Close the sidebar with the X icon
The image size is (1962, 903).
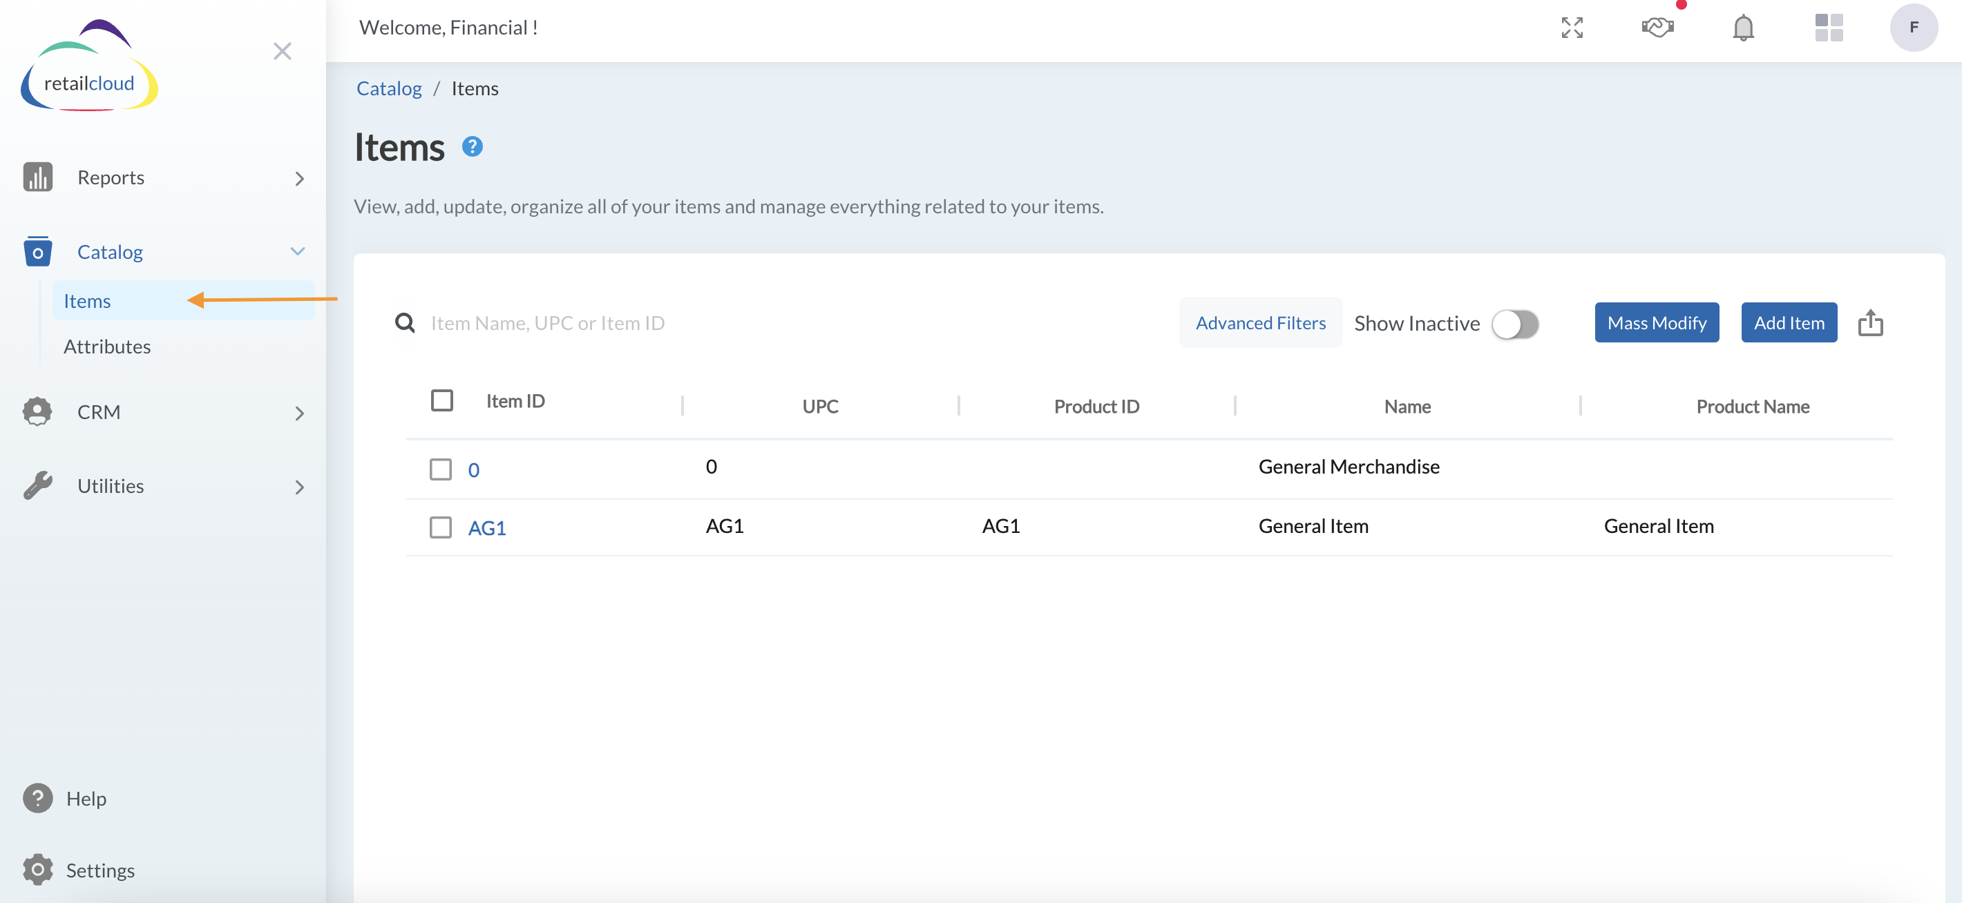[x=283, y=51]
